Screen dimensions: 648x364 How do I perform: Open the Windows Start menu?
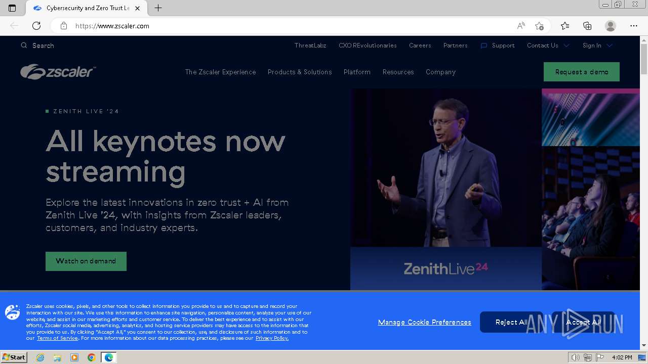[14, 357]
